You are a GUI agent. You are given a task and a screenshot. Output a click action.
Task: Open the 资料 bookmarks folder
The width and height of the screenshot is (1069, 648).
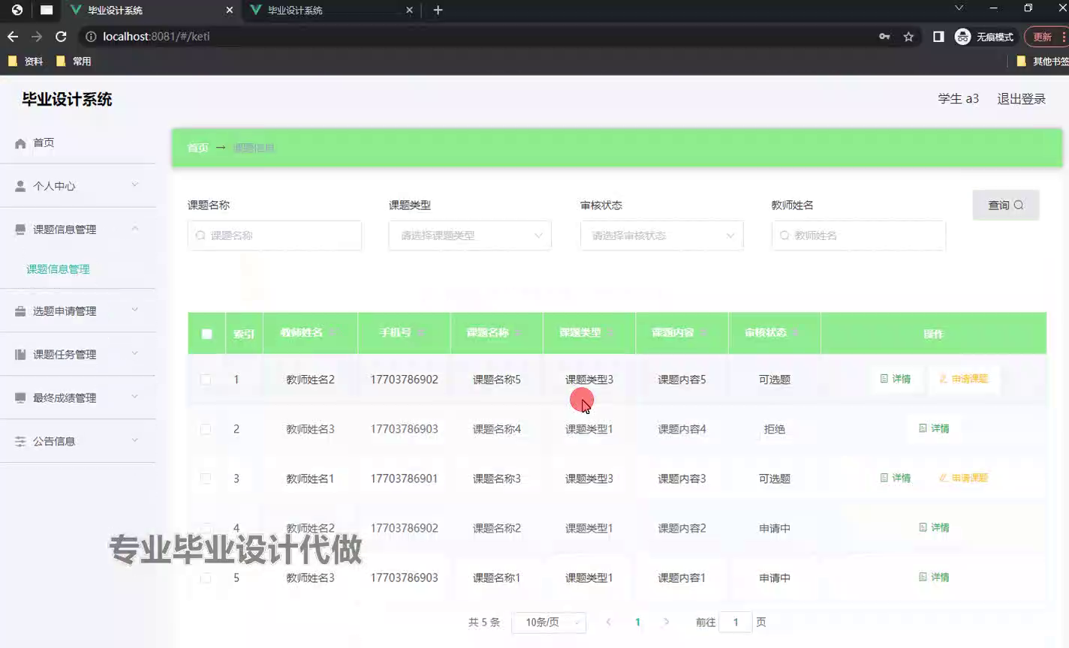coord(25,61)
